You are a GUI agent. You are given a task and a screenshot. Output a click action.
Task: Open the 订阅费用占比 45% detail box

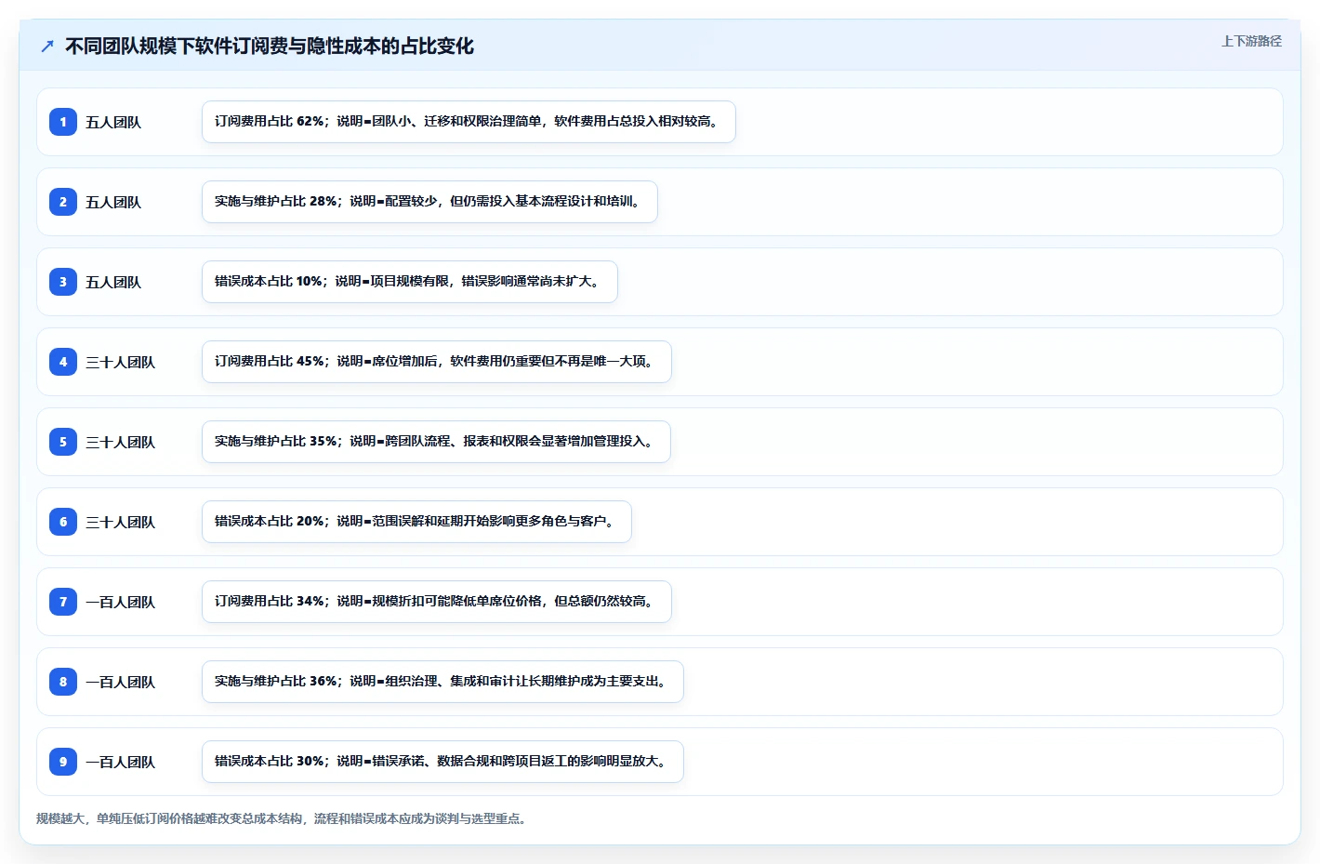pos(437,362)
